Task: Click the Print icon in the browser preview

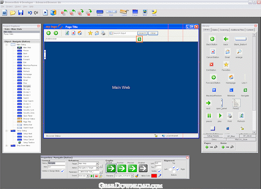Action: point(103,33)
